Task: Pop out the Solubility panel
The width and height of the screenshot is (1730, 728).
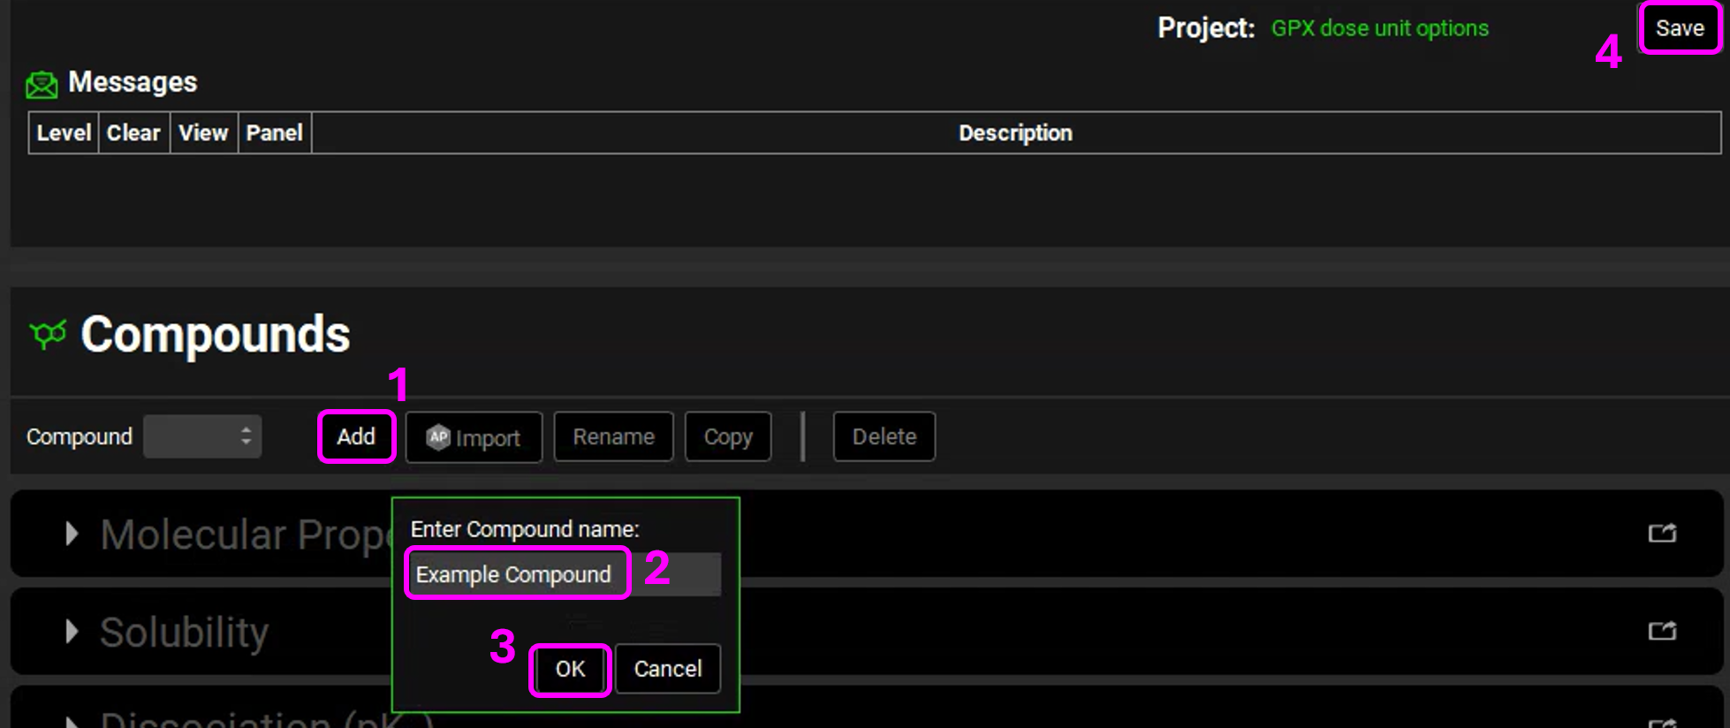Action: (x=1662, y=631)
